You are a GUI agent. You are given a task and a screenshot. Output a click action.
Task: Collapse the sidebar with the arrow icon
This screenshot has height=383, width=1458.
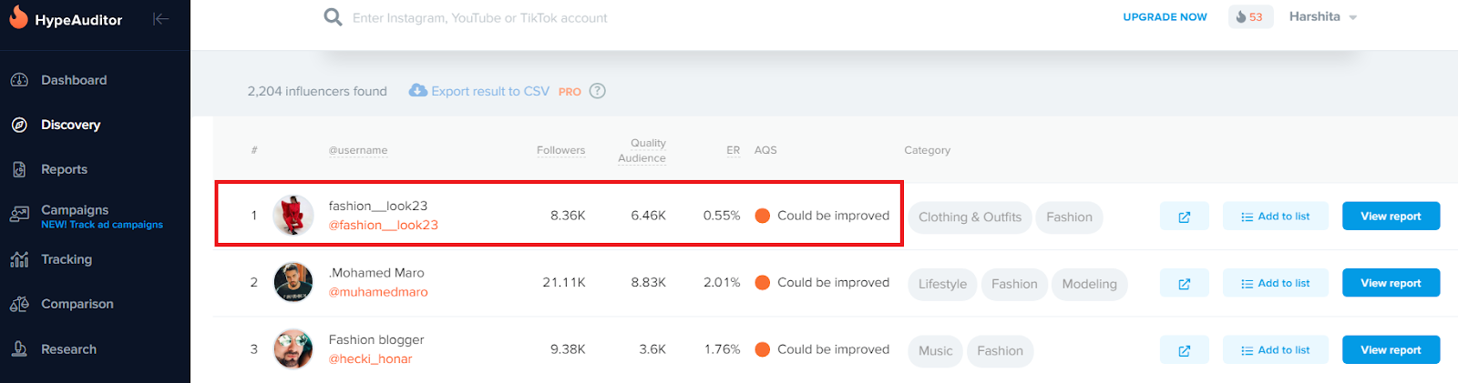point(161,19)
